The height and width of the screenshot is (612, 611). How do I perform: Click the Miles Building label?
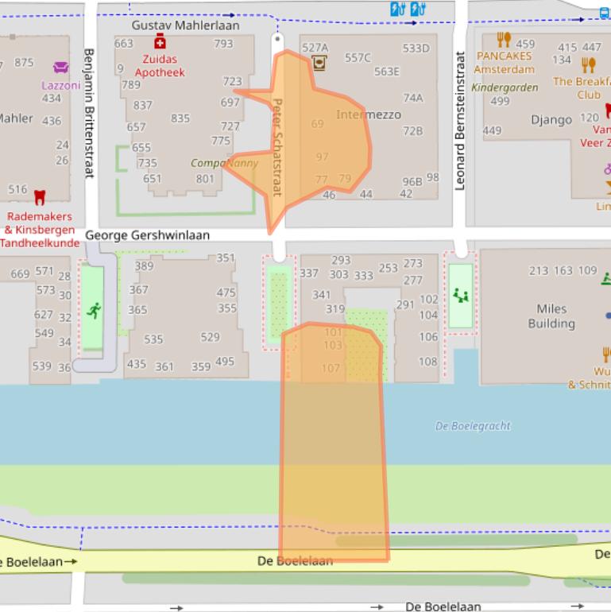point(551,316)
